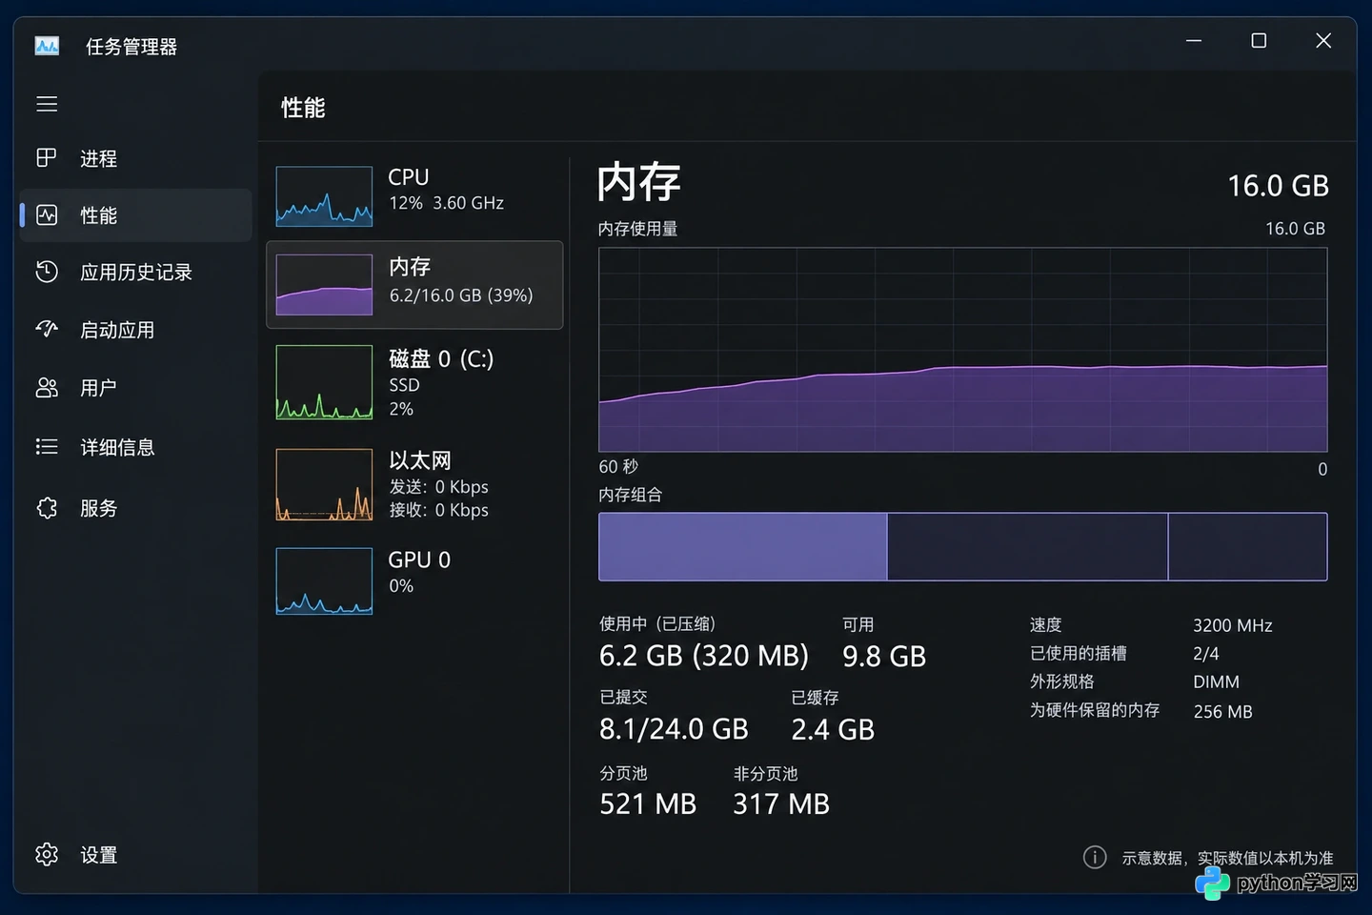This screenshot has height=915, width=1372.
Task: Select the GPU 0 graph thumbnail
Action: 324,581
